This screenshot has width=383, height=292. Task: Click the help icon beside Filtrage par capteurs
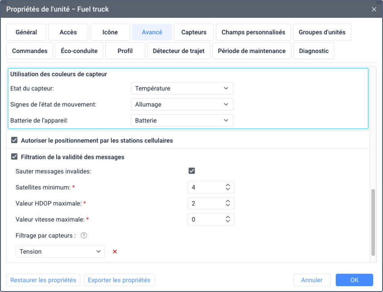tap(83, 235)
